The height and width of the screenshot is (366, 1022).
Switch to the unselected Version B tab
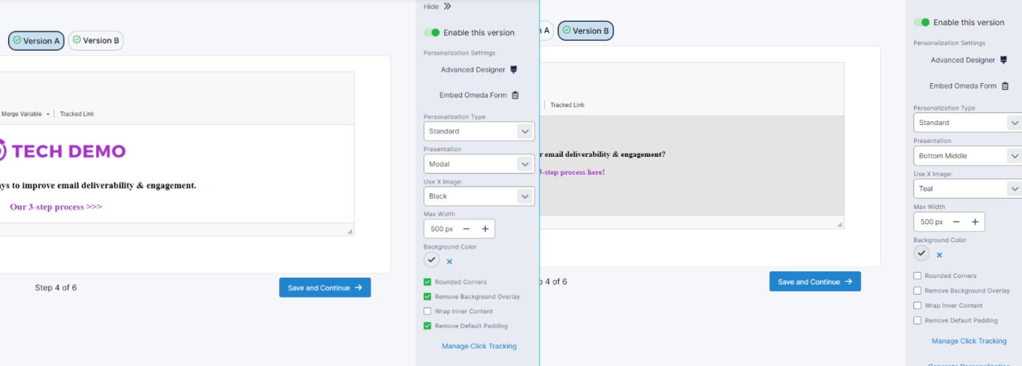click(x=96, y=40)
